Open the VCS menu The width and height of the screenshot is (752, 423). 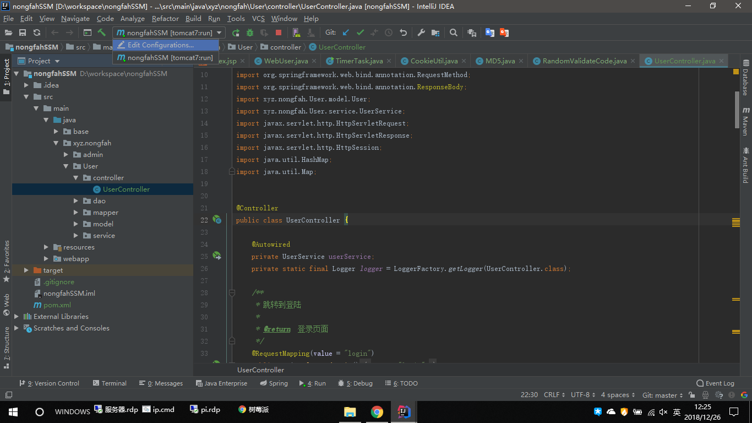(258, 18)
